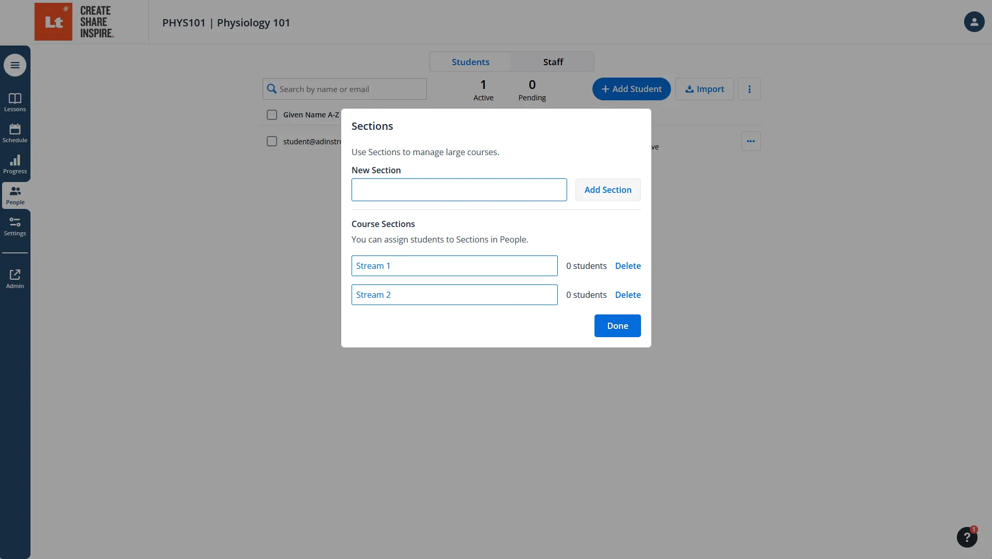Click the 1 Active students count

point(483,90)
